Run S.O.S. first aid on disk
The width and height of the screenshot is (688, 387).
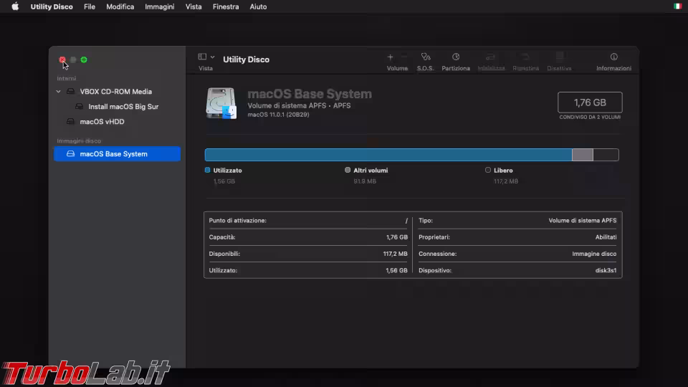[426, 57]
